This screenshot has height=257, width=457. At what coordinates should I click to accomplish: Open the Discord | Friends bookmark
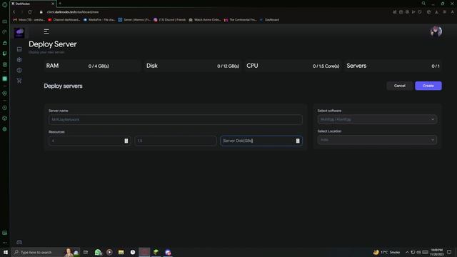[x=170, y=20]
